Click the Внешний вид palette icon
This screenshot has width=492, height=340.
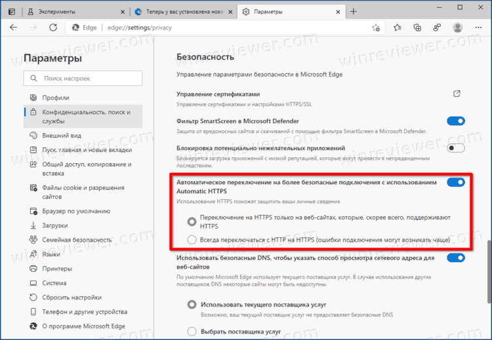click(x=33, y=136)
